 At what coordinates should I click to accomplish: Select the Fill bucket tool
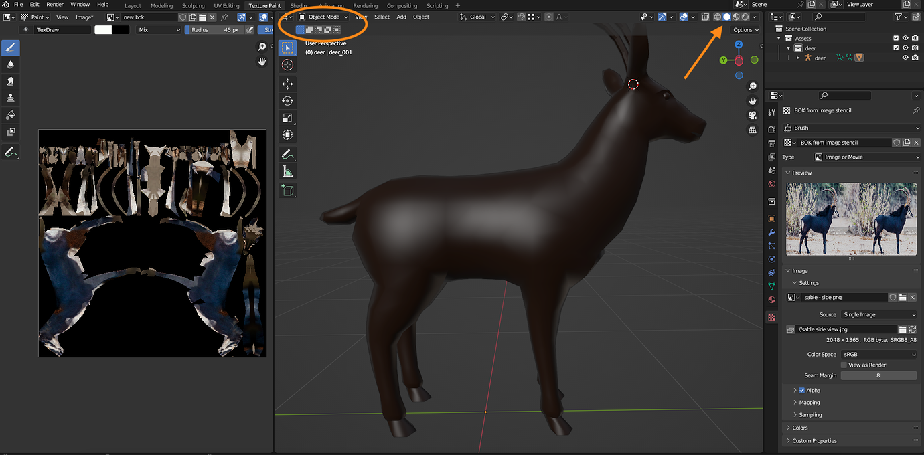10,115
